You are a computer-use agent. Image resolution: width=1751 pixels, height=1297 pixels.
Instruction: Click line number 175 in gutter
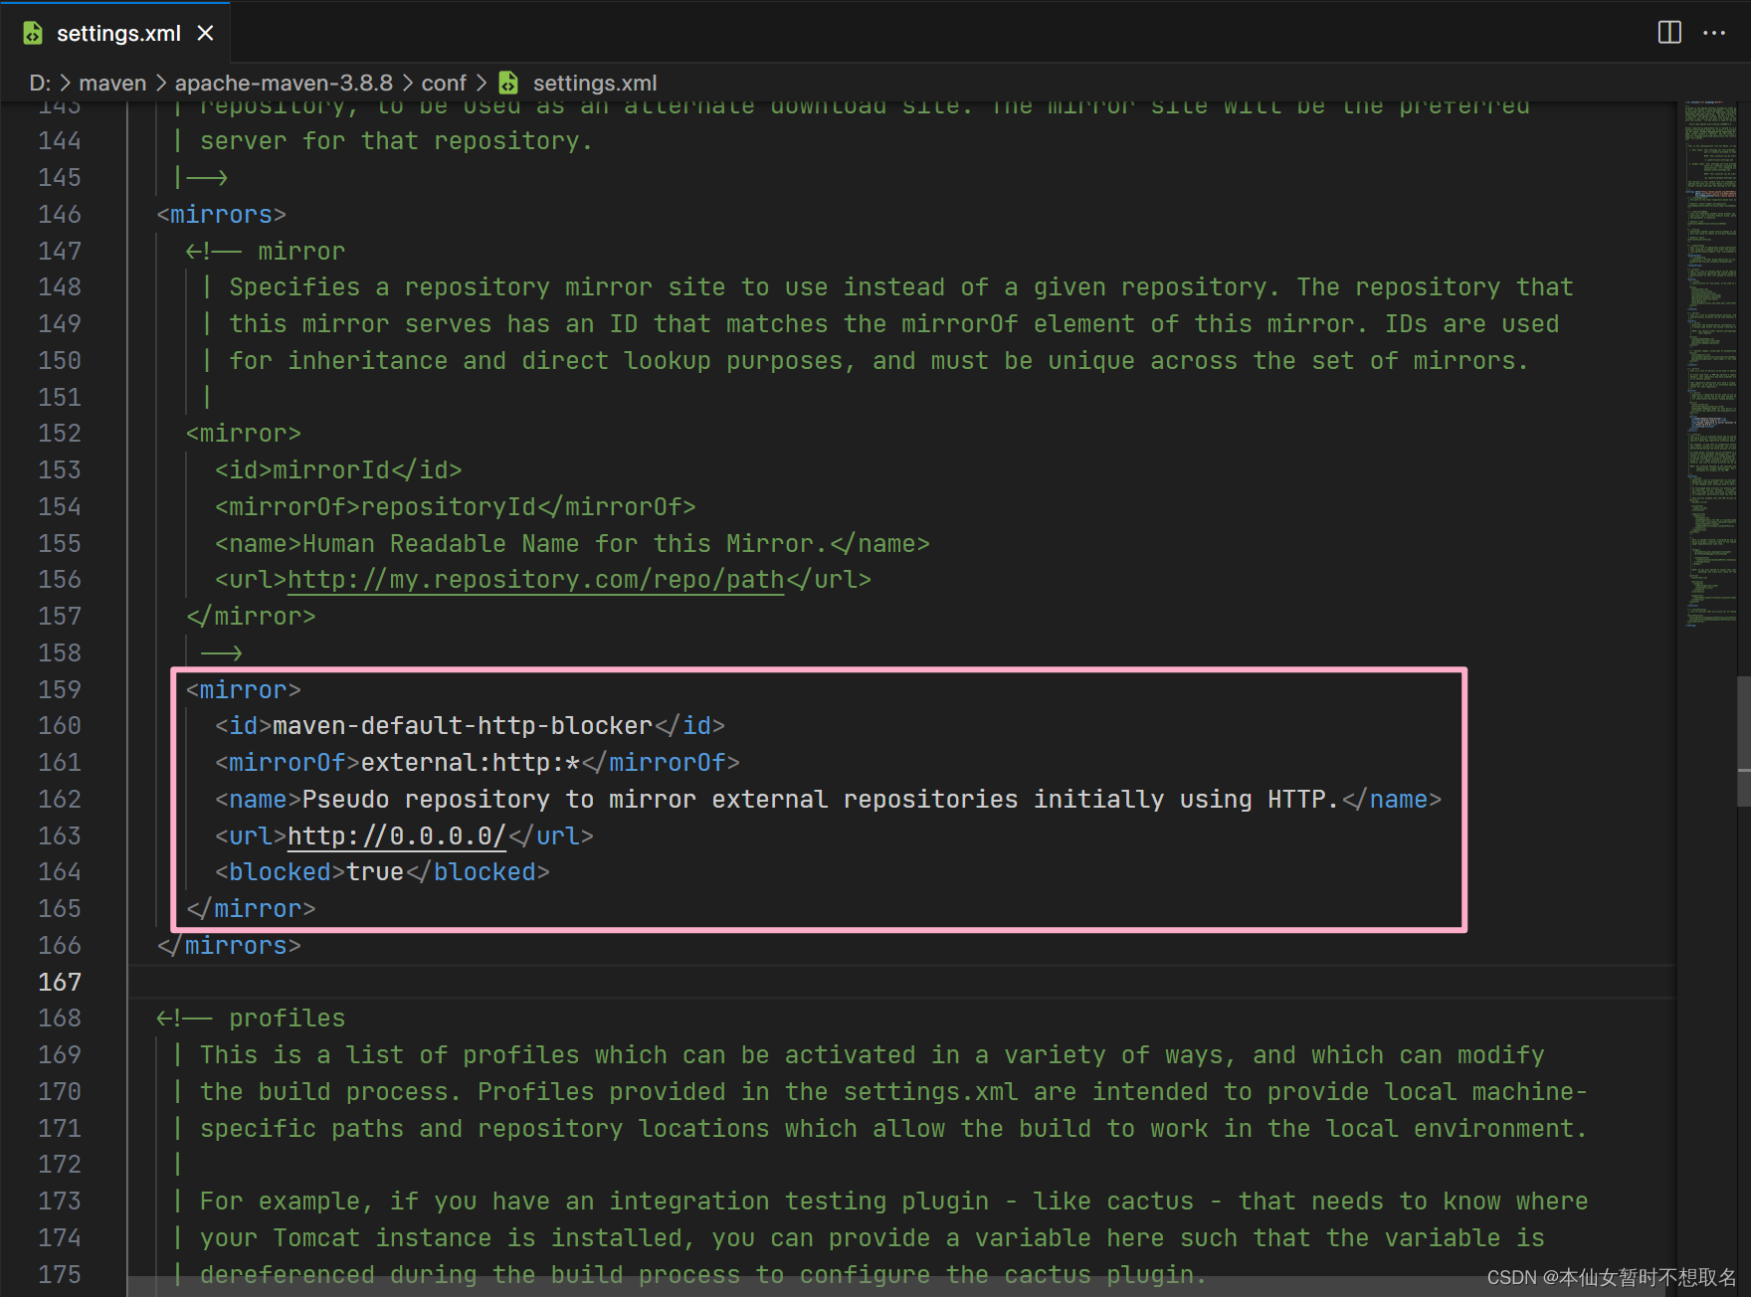tap(60, 1275)
